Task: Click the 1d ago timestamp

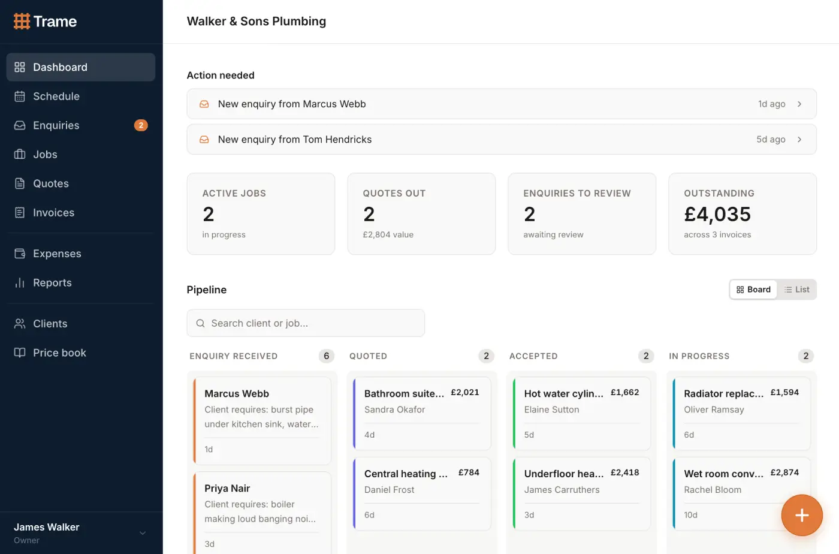Action: pyautogui.click(x=772, y=104)
